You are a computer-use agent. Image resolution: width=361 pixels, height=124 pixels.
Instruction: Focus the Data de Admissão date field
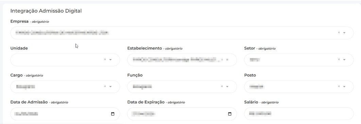tap(65, 114)
